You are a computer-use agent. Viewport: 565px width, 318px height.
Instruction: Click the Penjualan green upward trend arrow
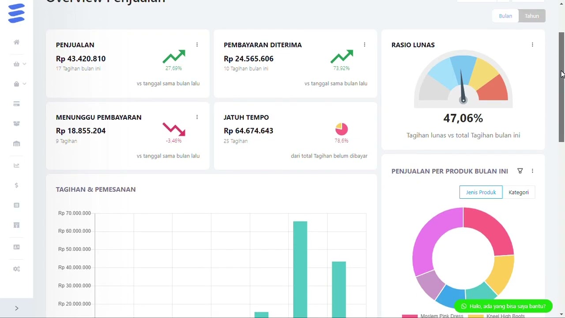(174, 56)
